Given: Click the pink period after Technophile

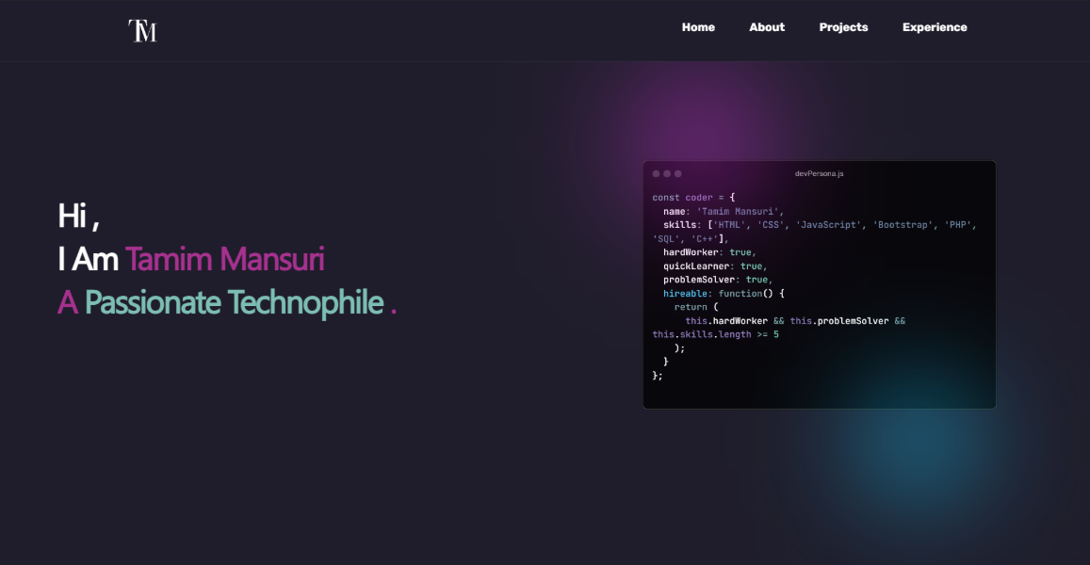Looking at the screenshot, I should click(393, 303).
